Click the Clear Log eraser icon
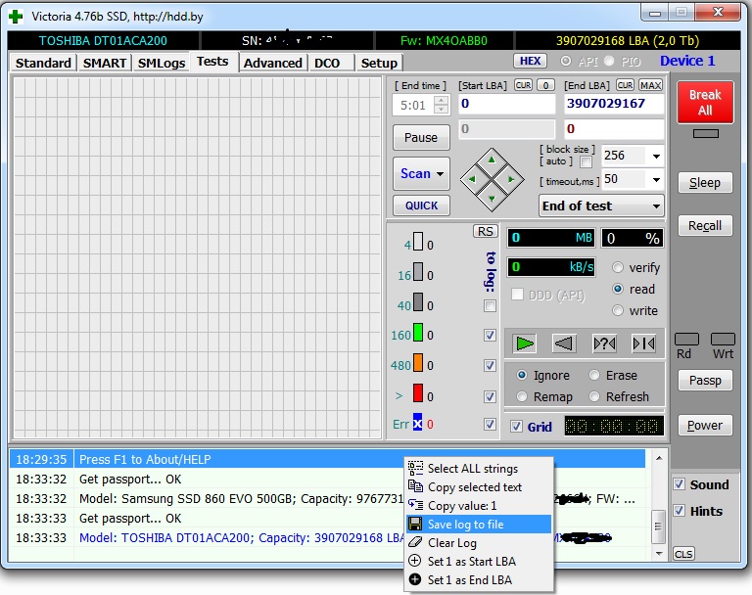Image resolution: width=752 pixels, height=595 pixels. [415, 543]
